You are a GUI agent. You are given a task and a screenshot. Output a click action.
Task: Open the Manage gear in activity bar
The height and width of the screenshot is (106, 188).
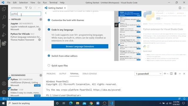4,92
